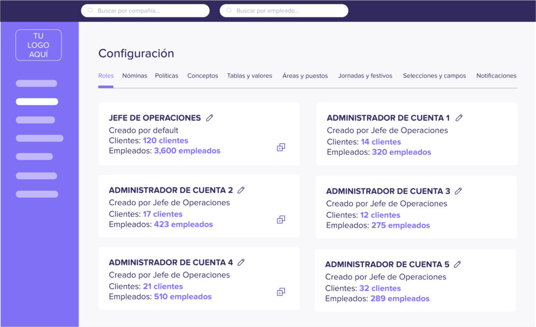Click the ADMINISTRADOR DE CUENTA 2 title
The width and height of the screenshot is (536, 327).
(171, 190)
